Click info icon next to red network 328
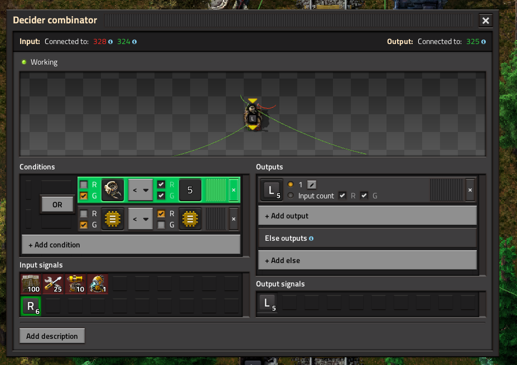This screenshot has width=517, height=365. [x=110, y=42]
